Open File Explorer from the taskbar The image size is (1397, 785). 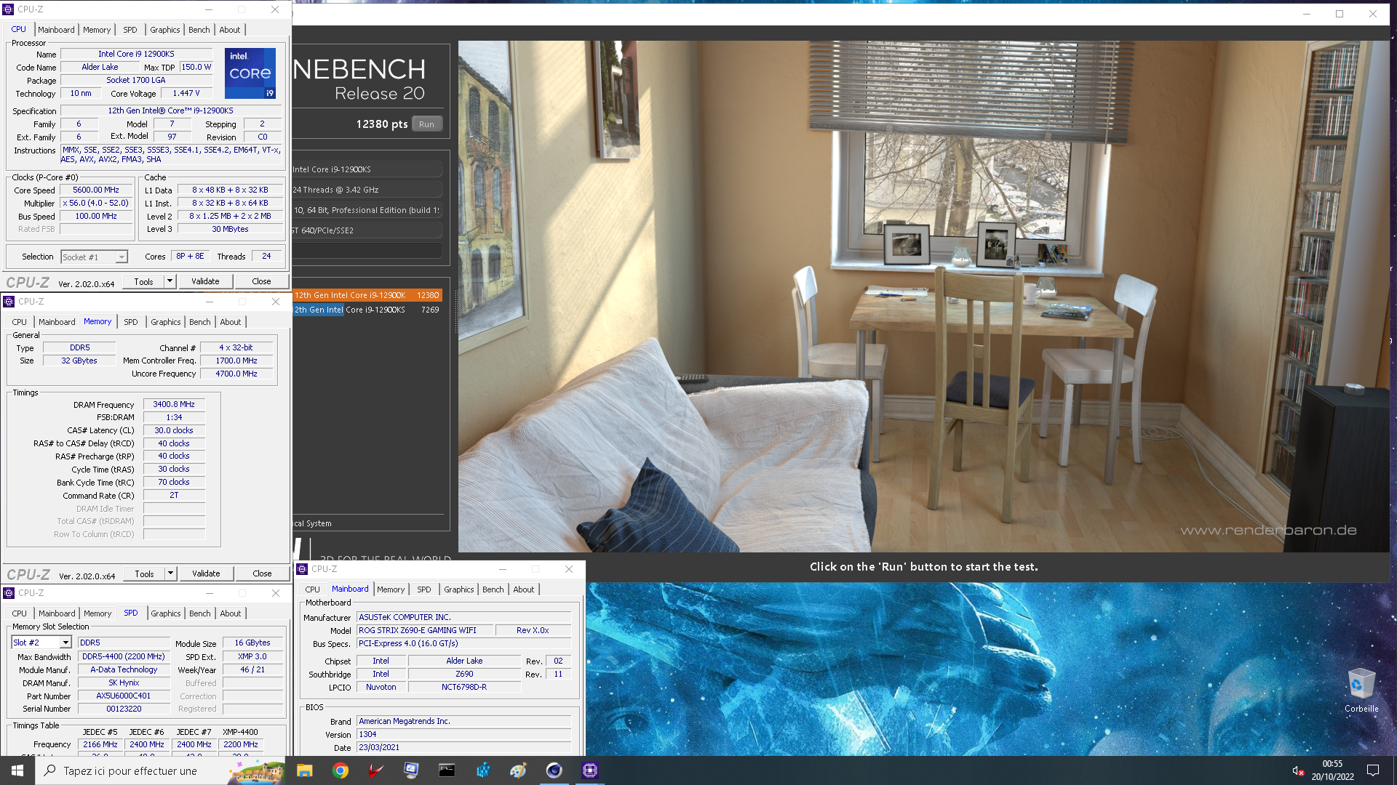[305, 770]
